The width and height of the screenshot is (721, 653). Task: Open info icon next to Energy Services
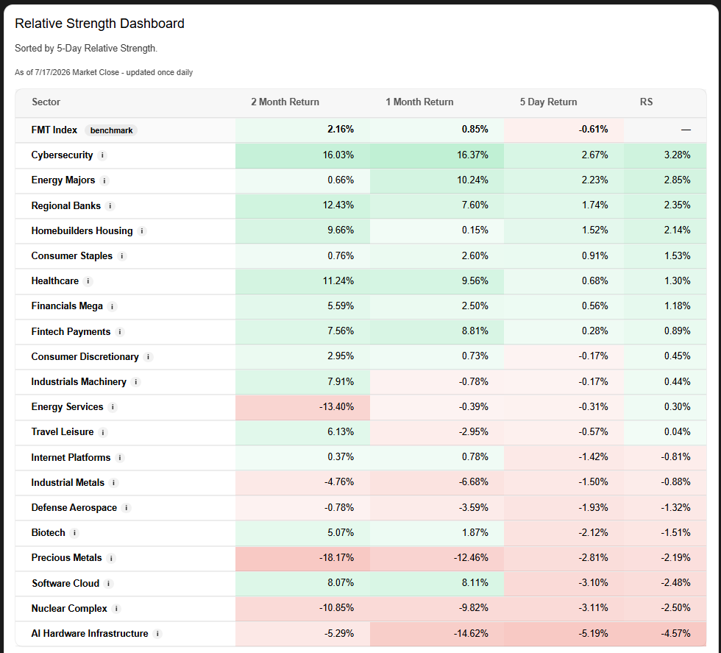coord(113,407)
